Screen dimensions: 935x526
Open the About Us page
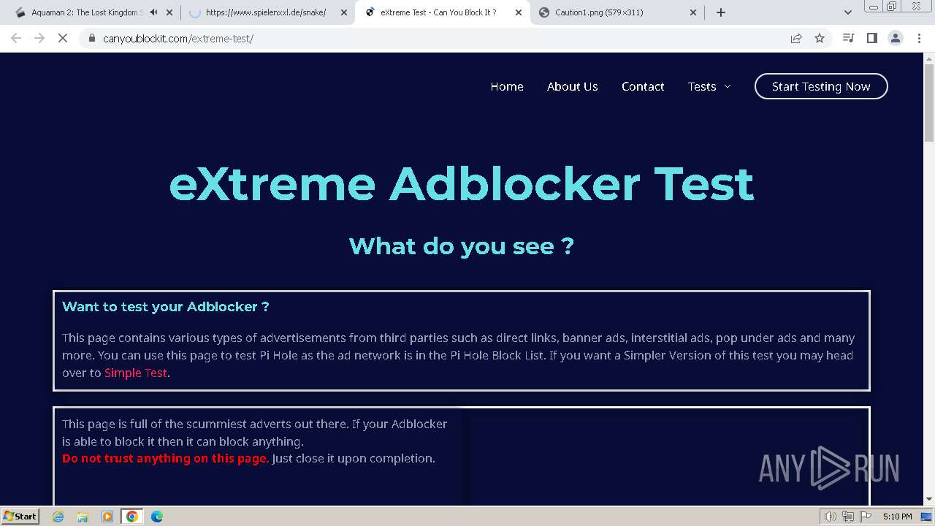coord(573,86)
